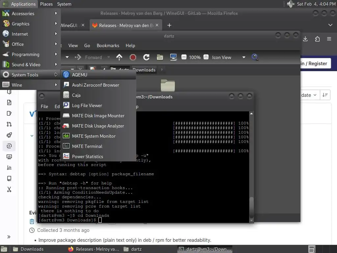
Task: Toggle sort direction button on GitLab
Action: tap(325, 95)
